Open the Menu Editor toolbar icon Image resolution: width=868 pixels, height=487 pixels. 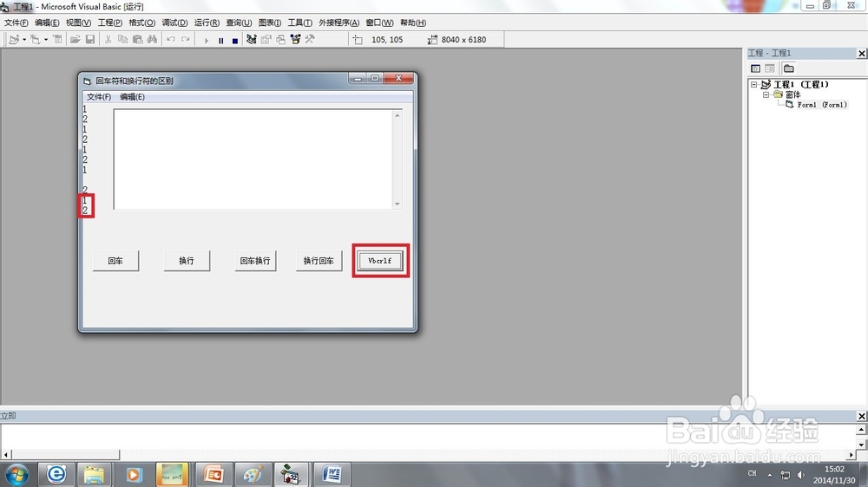click(x=57, y=39)
